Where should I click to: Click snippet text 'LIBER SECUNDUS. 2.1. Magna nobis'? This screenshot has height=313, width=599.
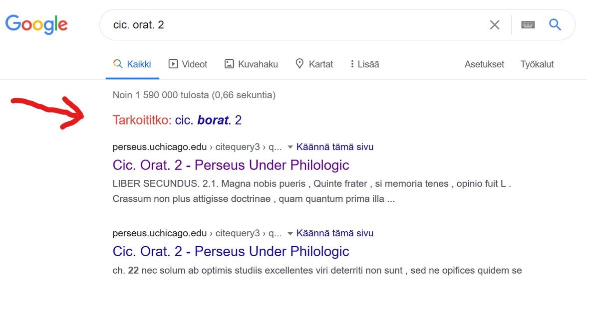tap(209, 184)
